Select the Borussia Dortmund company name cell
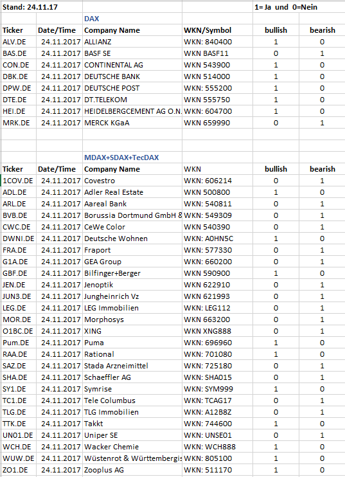 132,215
